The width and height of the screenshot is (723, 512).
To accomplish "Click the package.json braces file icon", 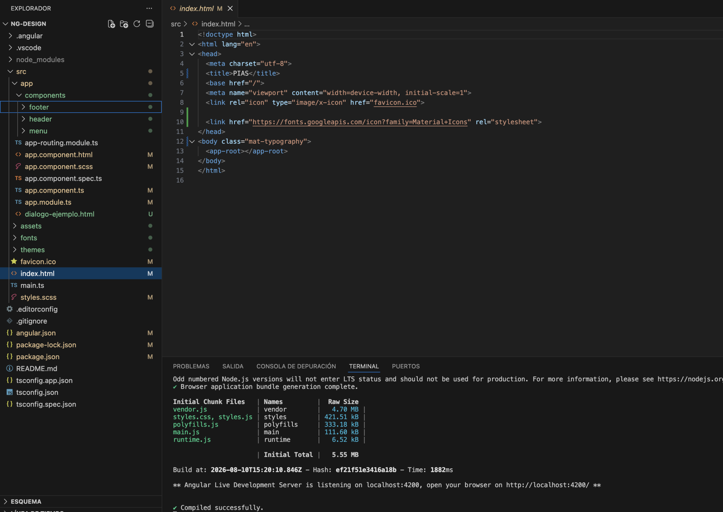I will (x=9, y=357).
